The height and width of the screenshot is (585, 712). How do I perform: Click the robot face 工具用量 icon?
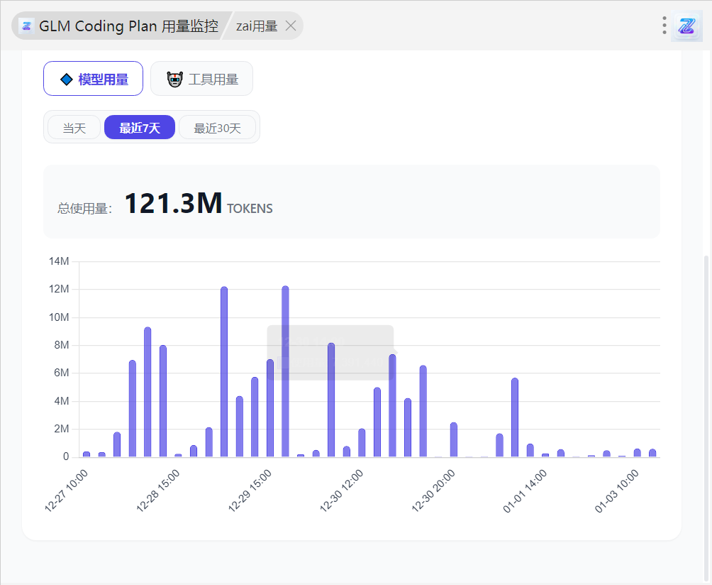point(174,80)
